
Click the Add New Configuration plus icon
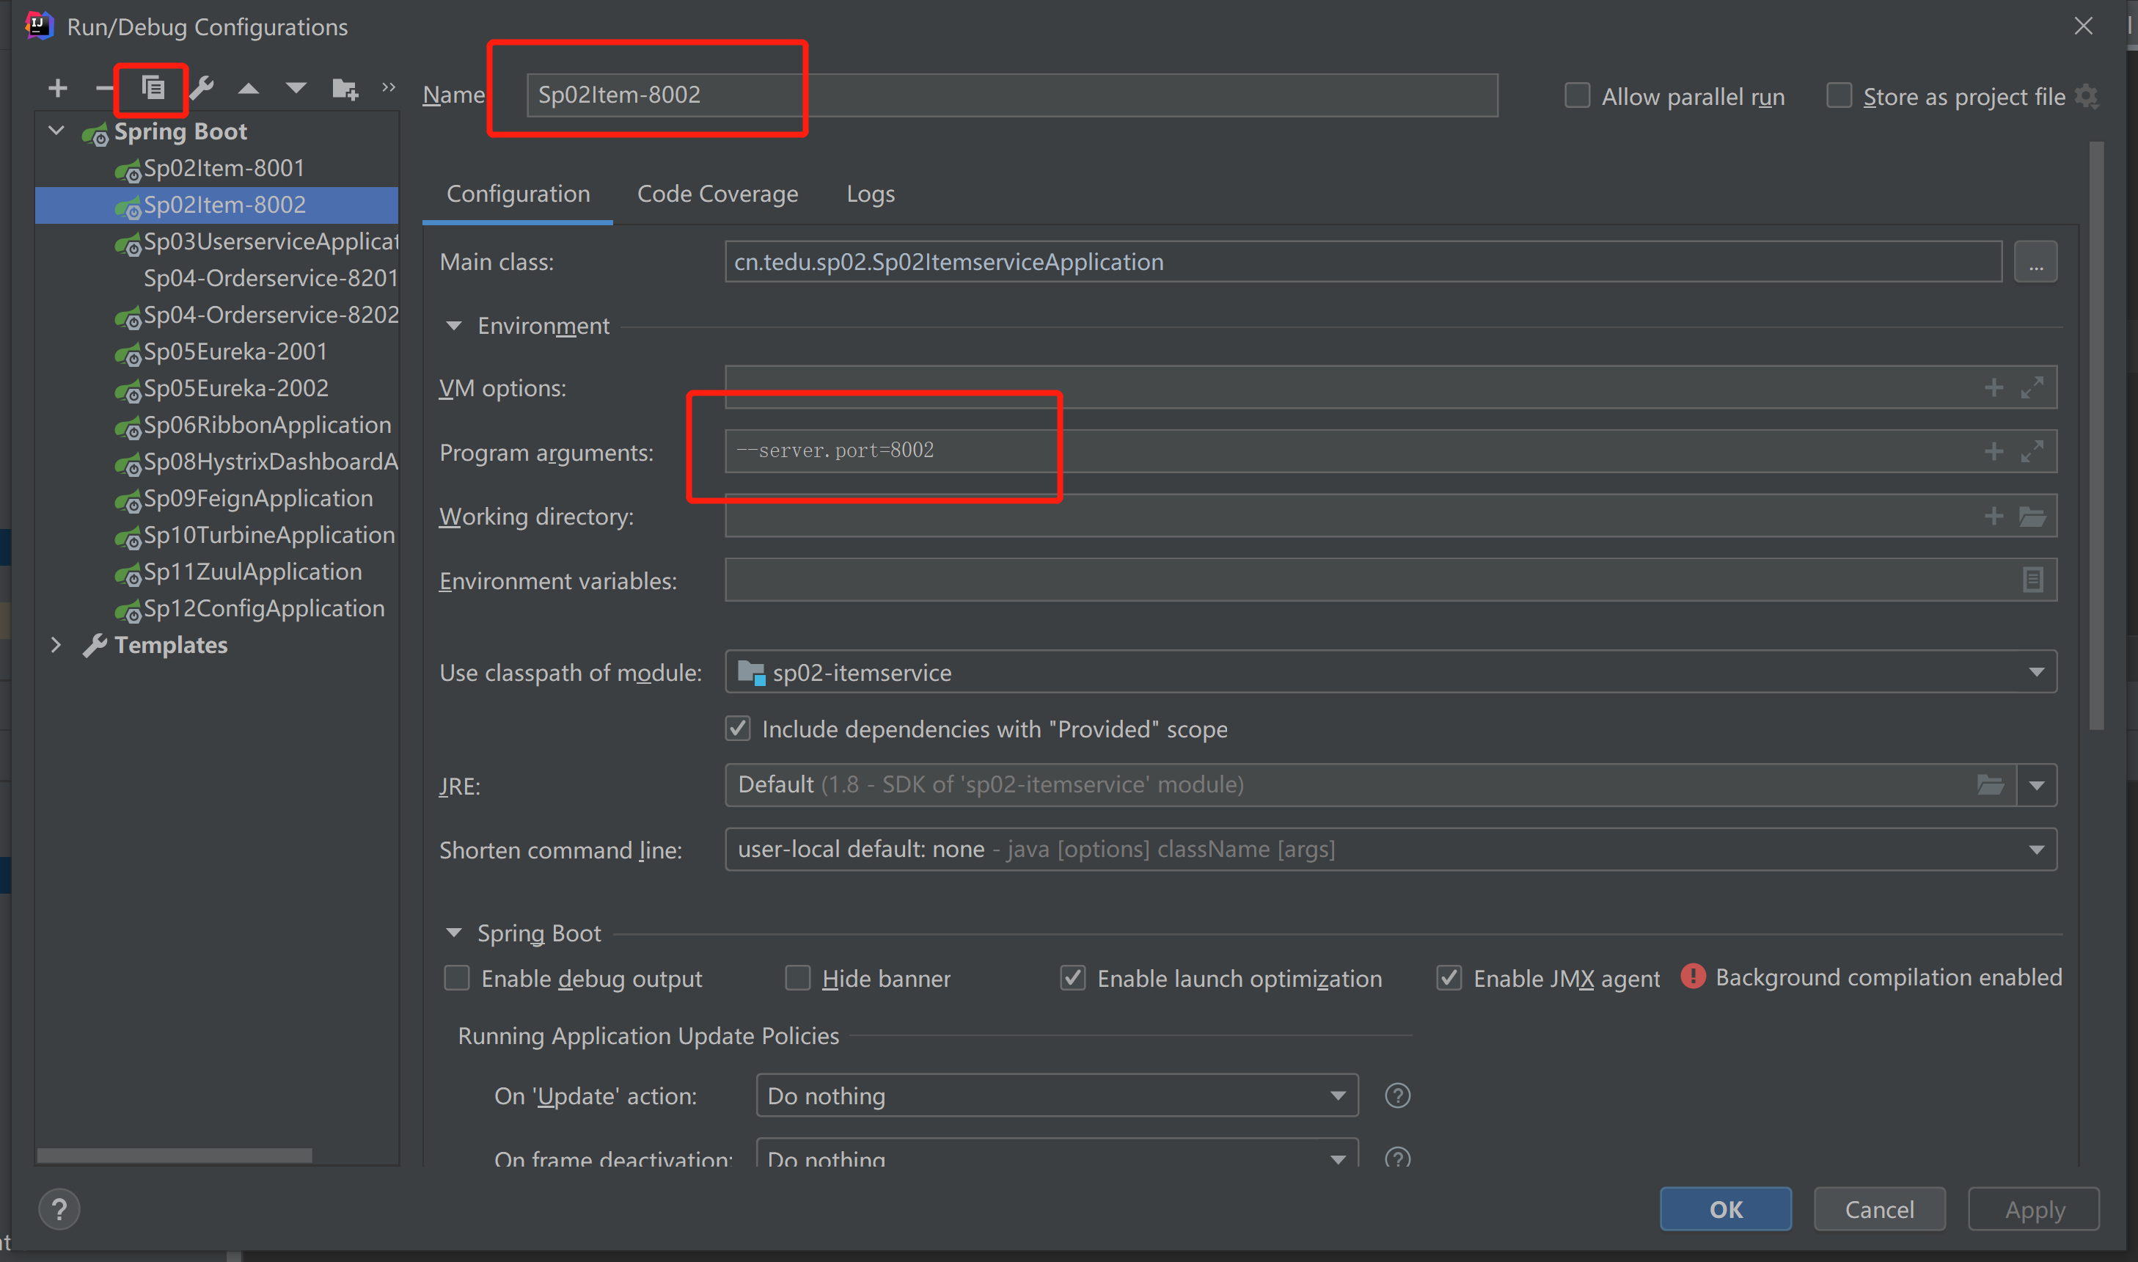click(58, 89)
